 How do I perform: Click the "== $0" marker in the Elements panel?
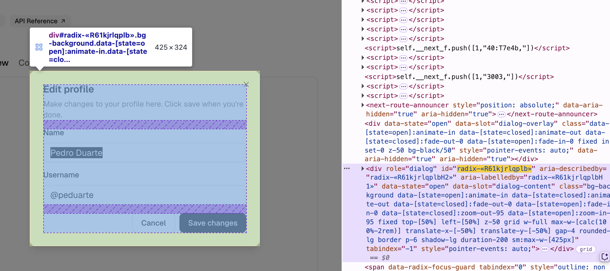tap(380, 258)
